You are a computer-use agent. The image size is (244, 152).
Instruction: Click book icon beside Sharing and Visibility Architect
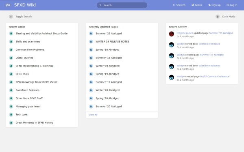pos(11,33)
